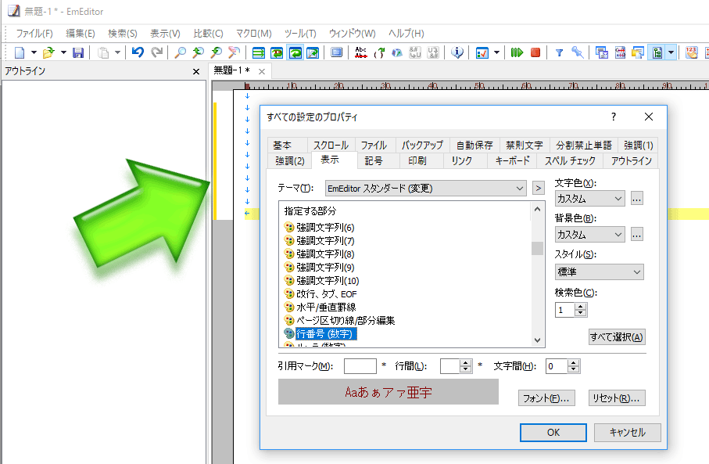Open the ファイル(F) menu
The image size is (709, 464).
pos(34,34)
